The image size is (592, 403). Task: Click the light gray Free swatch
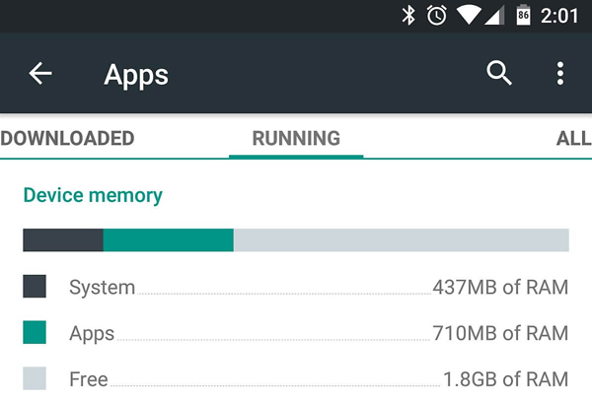[x=35, y=378]
